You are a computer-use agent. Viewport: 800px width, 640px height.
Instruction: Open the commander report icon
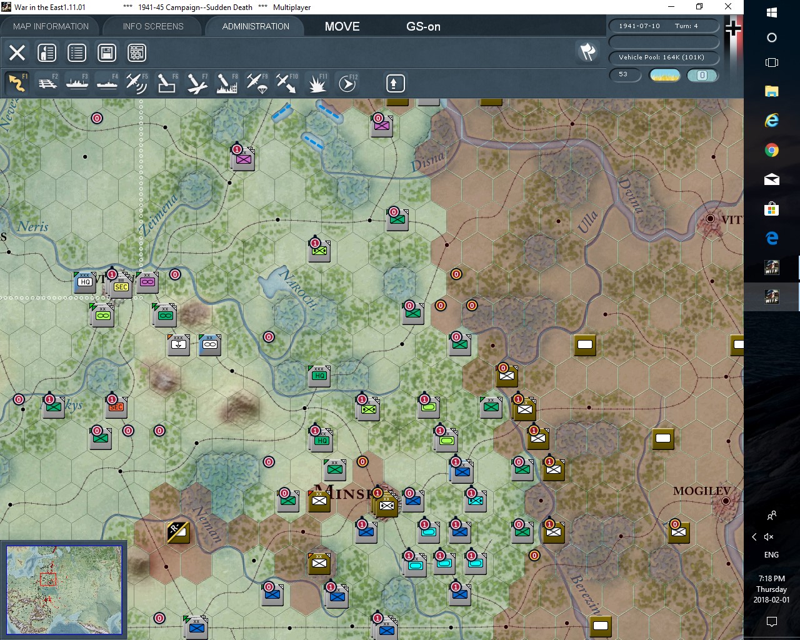pyautogui.click(x=47, y=52)
